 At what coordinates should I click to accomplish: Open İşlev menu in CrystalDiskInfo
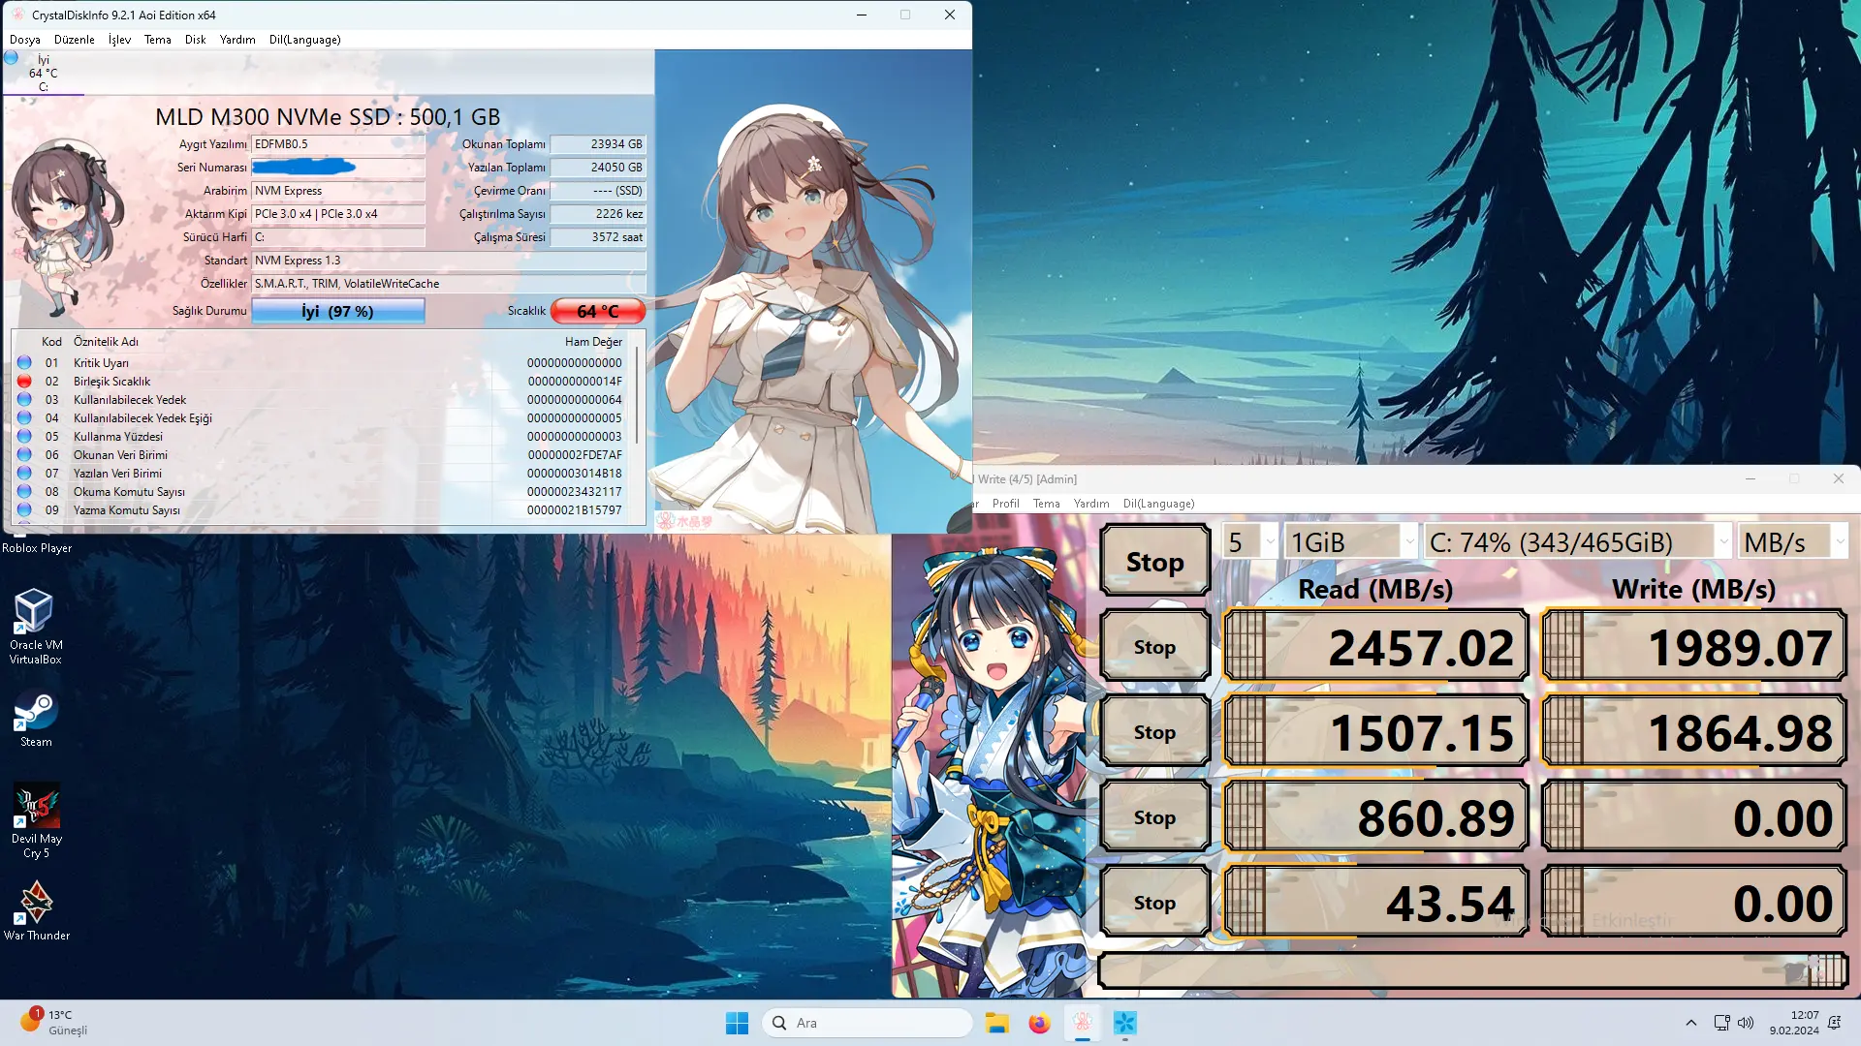point(119,40)
